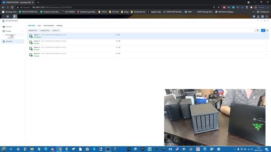The image size is (271, 152).
Task: Click the Drive 3 disk status icon
Action: coord(31,49)
